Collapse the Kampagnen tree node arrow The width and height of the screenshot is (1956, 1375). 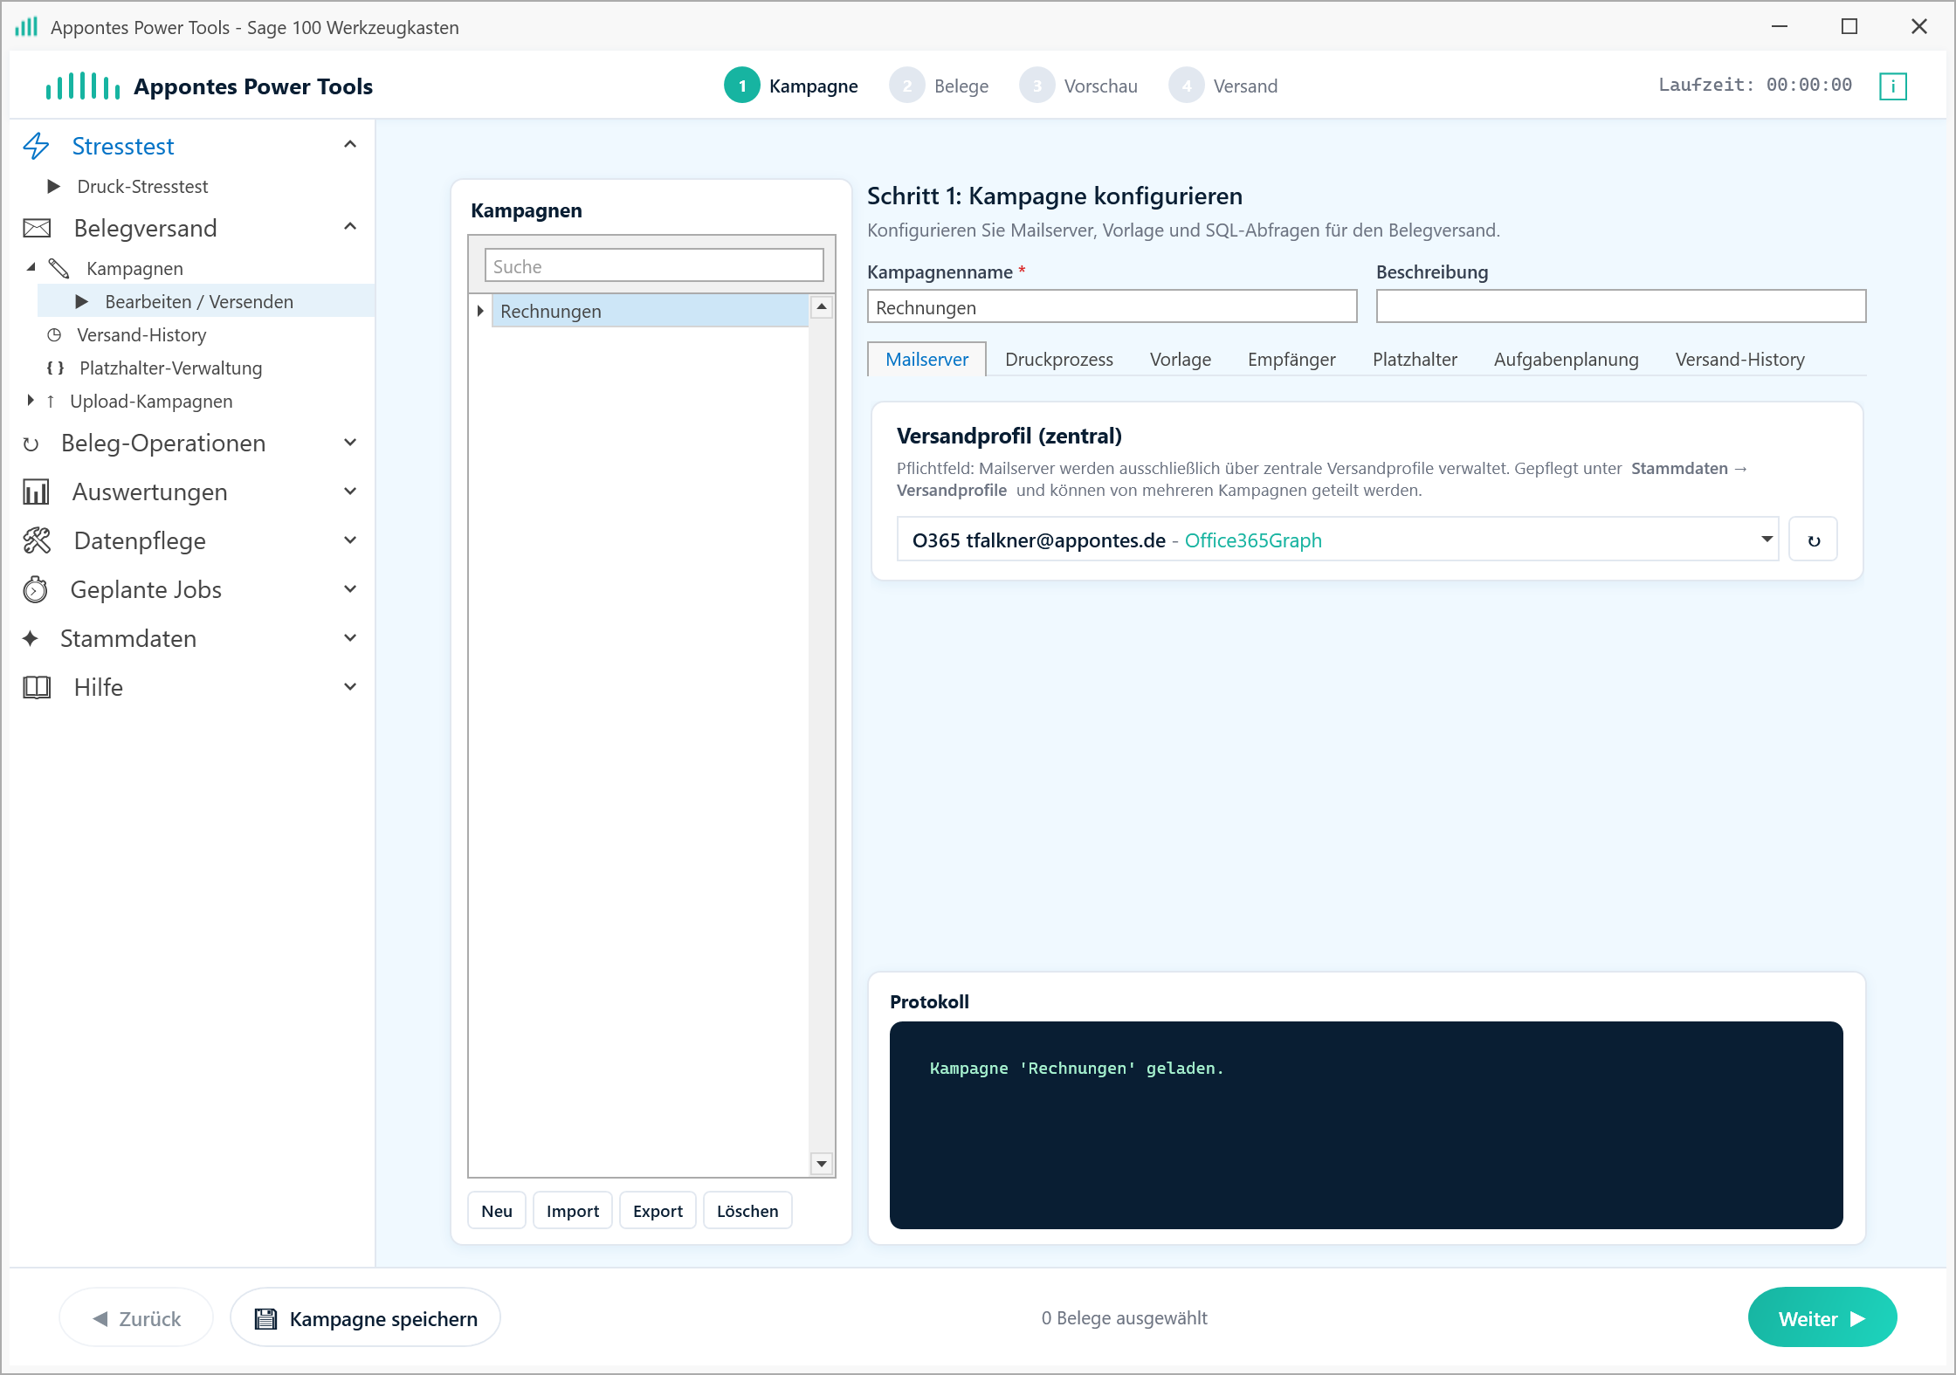pyautogui.click(x=31, y=268)
